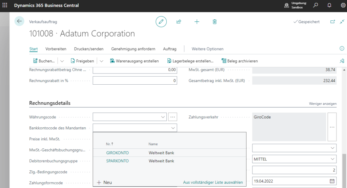Screen dimensions: 347x188
Task: Open the Währungscode dropdown
Action: click(163, 117)
